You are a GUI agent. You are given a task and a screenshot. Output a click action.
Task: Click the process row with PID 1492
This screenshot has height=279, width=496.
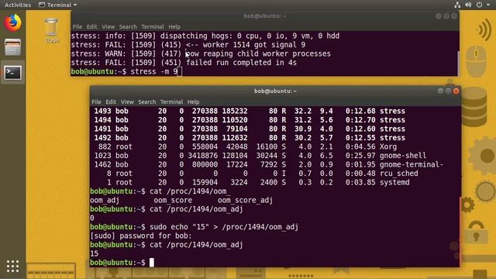coord(250,138)
